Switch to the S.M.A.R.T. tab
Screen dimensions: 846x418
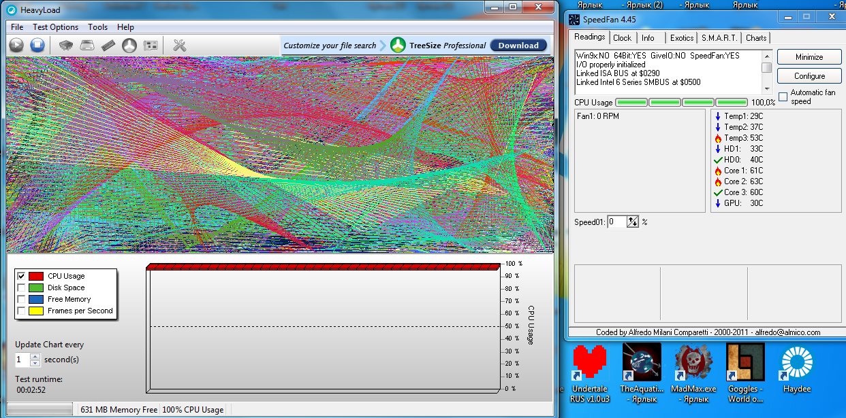click(x=718, y=38)
